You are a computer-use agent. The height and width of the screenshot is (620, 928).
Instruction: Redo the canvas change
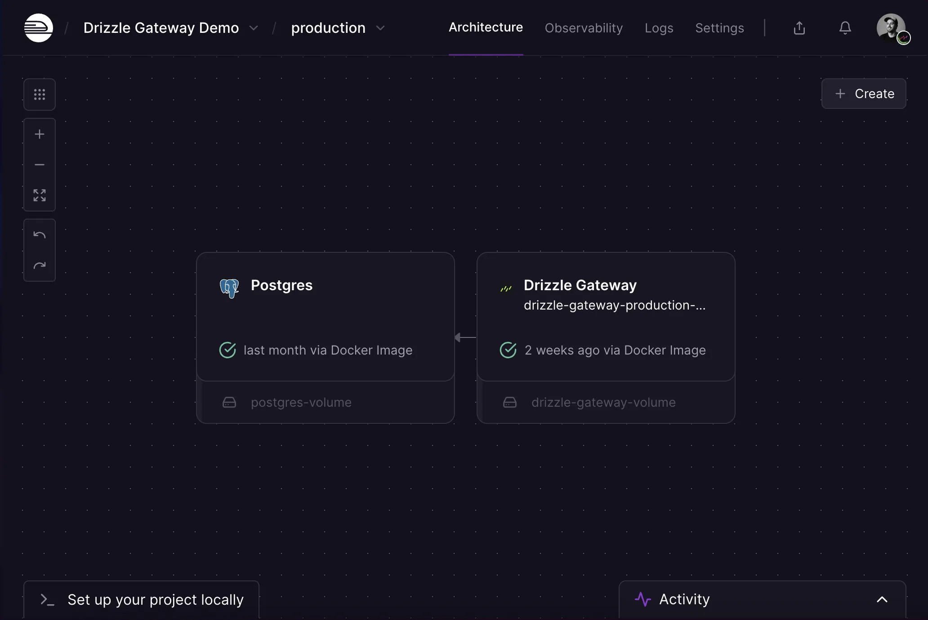(40, 265)
